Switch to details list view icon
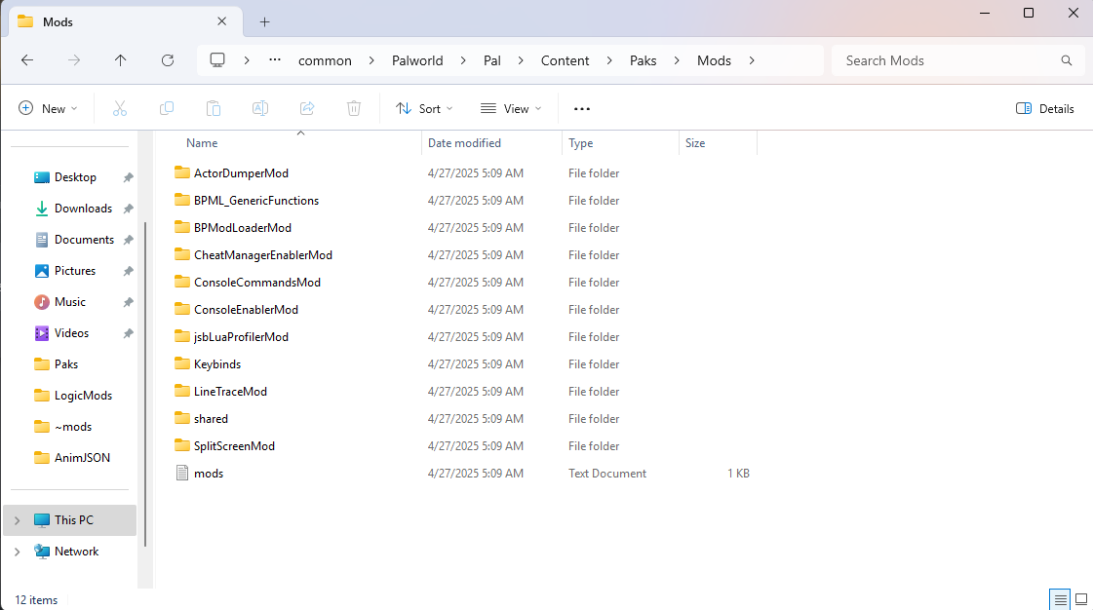1093x610 pixels. tap(1060, 599)
